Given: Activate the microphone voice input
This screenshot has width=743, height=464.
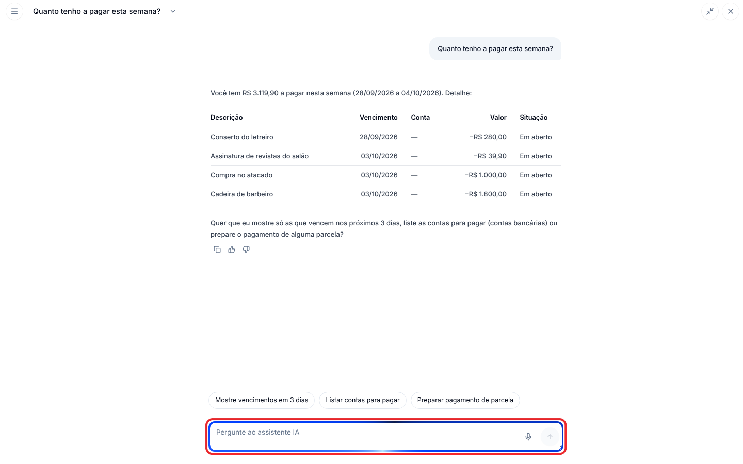Looking at the screenshot, I should click(528, 437).
